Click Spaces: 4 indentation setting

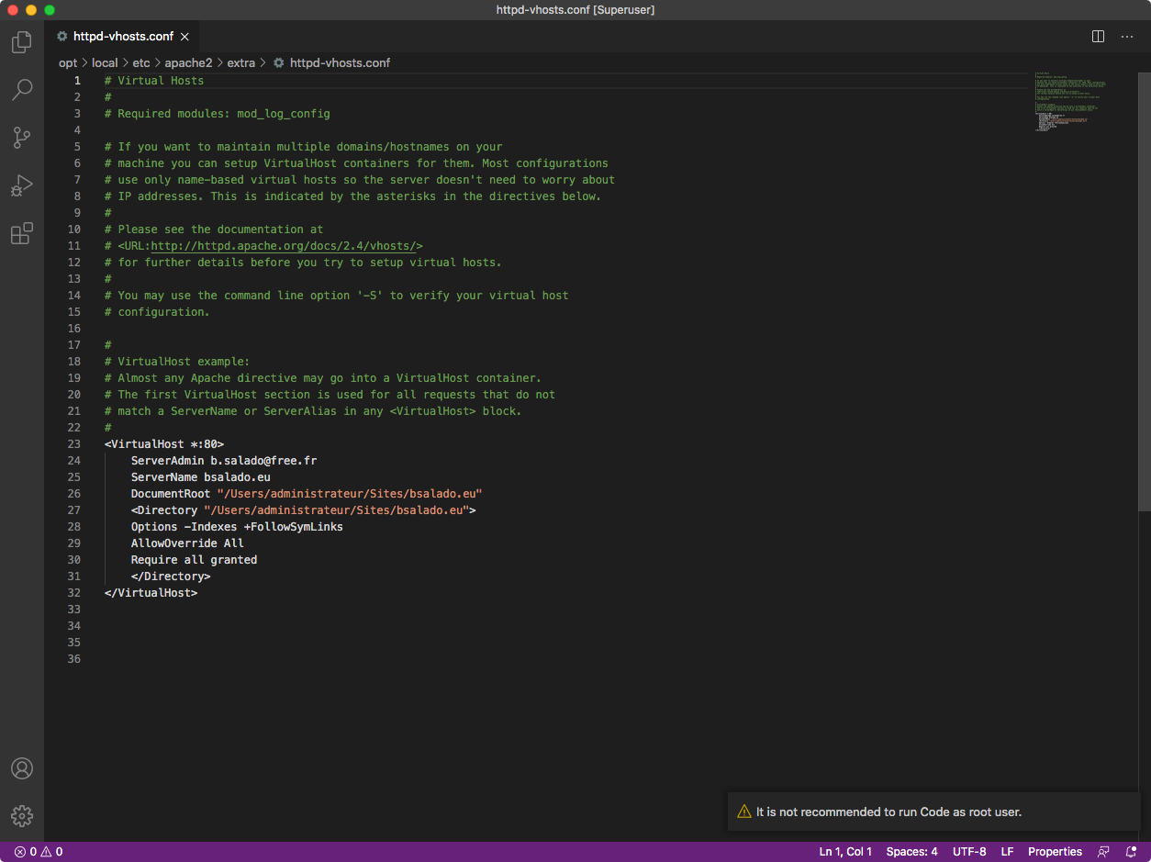[x=911, y=852]
